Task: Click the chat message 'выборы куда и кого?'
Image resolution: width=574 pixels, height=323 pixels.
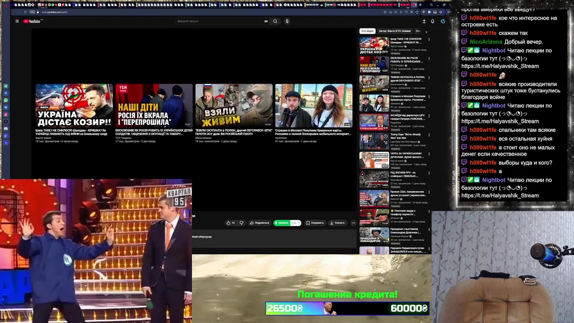Action: click(x=526, y=163)
